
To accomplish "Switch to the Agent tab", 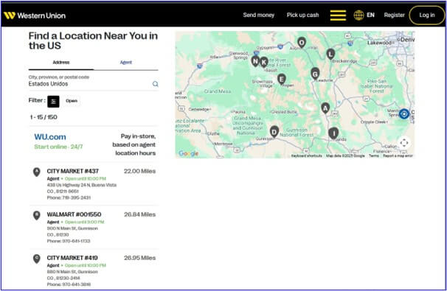I will tap(125, 63).
